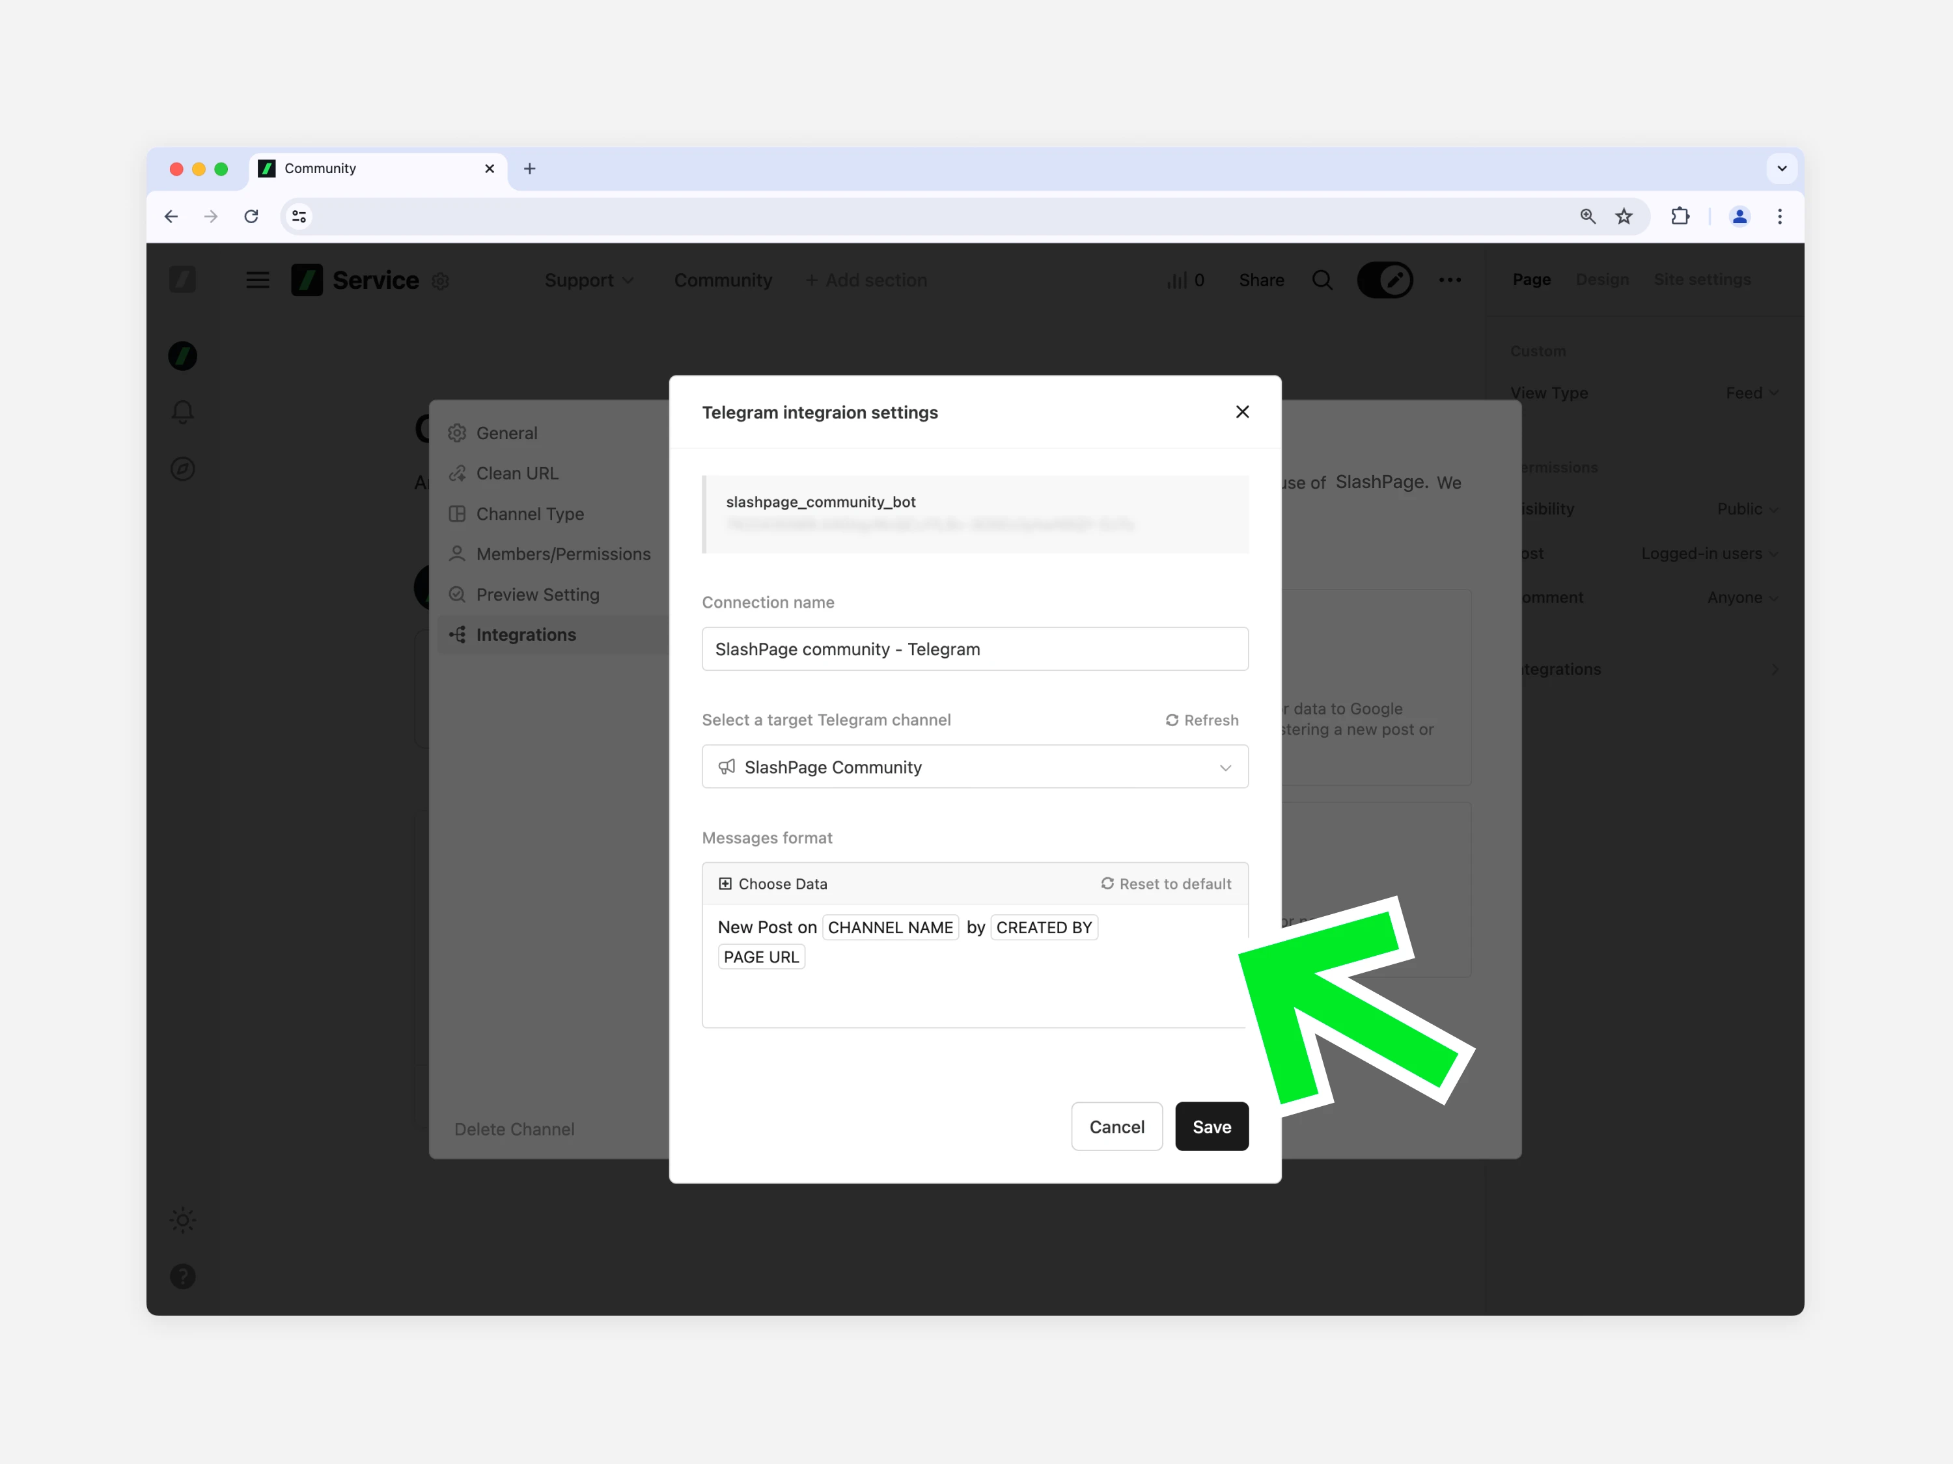Open Channel Type settings
The width and height of the screenshot is (1953, 1464).
[553, 513]
